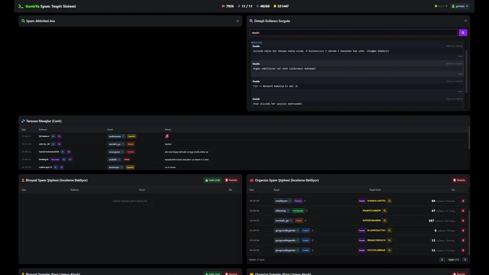489x275 pixels.
Task: Open the gormya user dropdown menu
Action: point(460,6)
